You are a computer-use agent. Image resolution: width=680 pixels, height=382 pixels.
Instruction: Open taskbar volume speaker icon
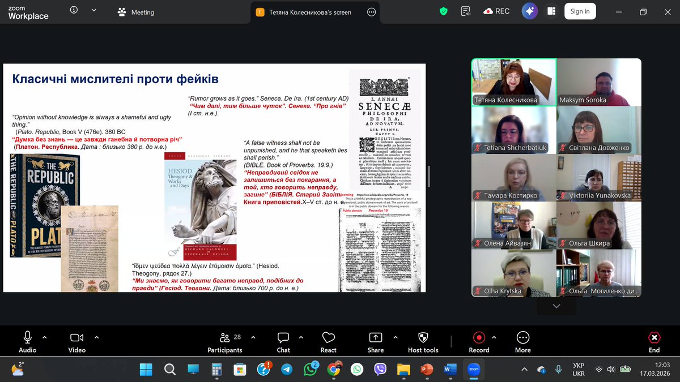click(x=611, y=370)
